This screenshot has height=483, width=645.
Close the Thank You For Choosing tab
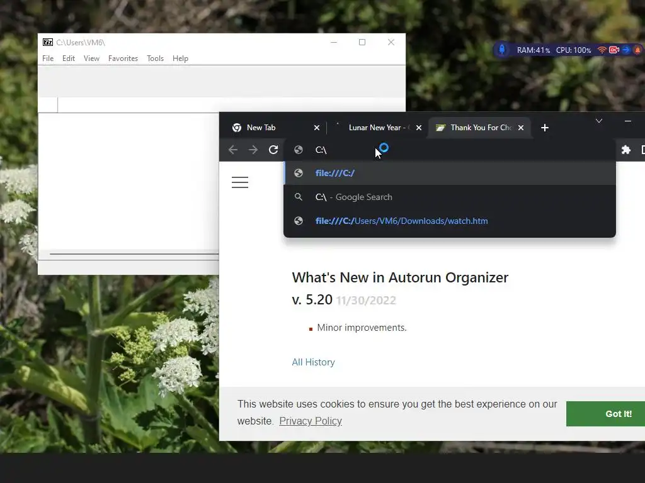pyautogui.click(x=521, y=128)
